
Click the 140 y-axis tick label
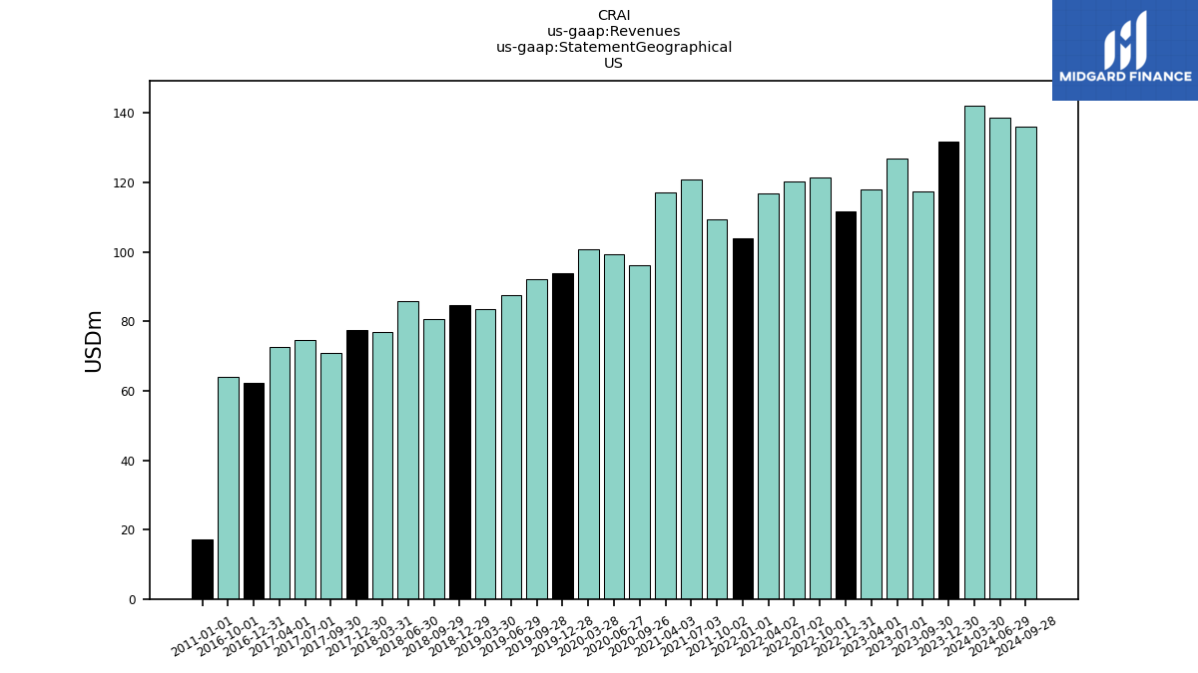tap(125, 114)
